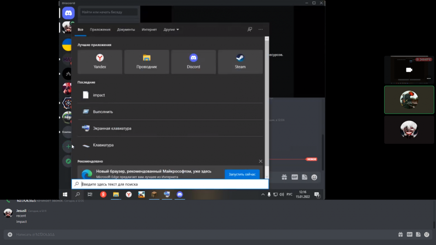The height and width of the screenshot is (245, 436).
Task: Open the taskbar clock showing 12:16
Action: coord(303,194)
